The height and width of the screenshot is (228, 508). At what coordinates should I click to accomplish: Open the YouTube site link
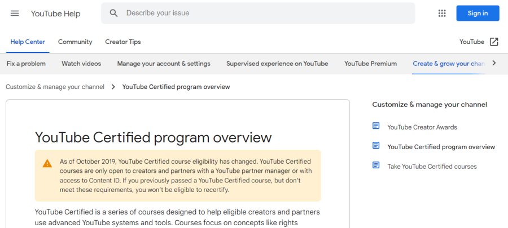click(472, 42)
